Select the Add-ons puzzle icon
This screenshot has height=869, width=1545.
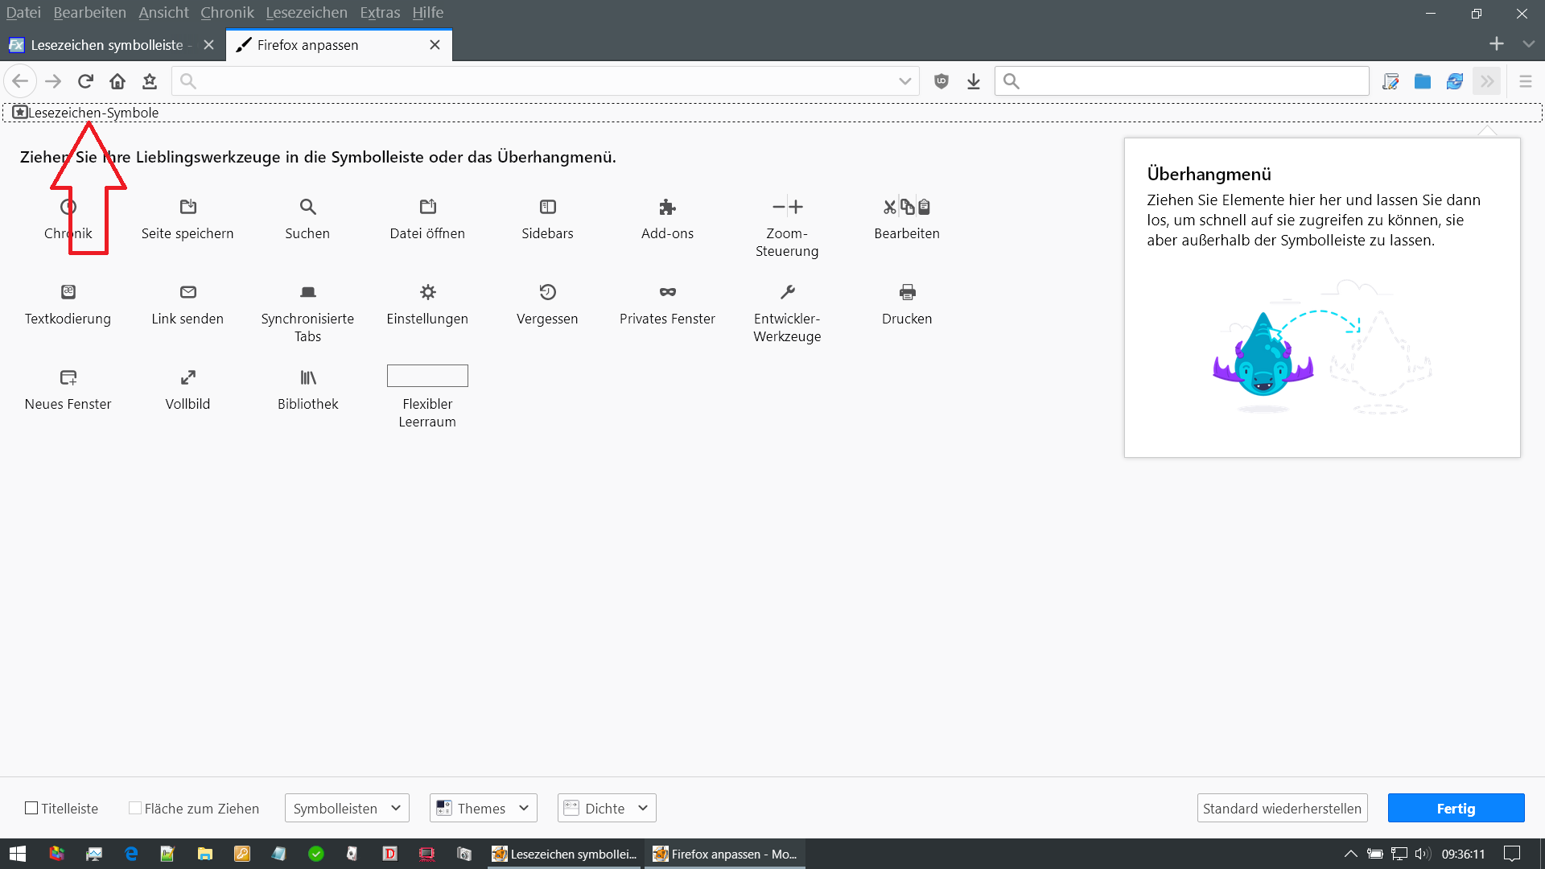point(667,207)
